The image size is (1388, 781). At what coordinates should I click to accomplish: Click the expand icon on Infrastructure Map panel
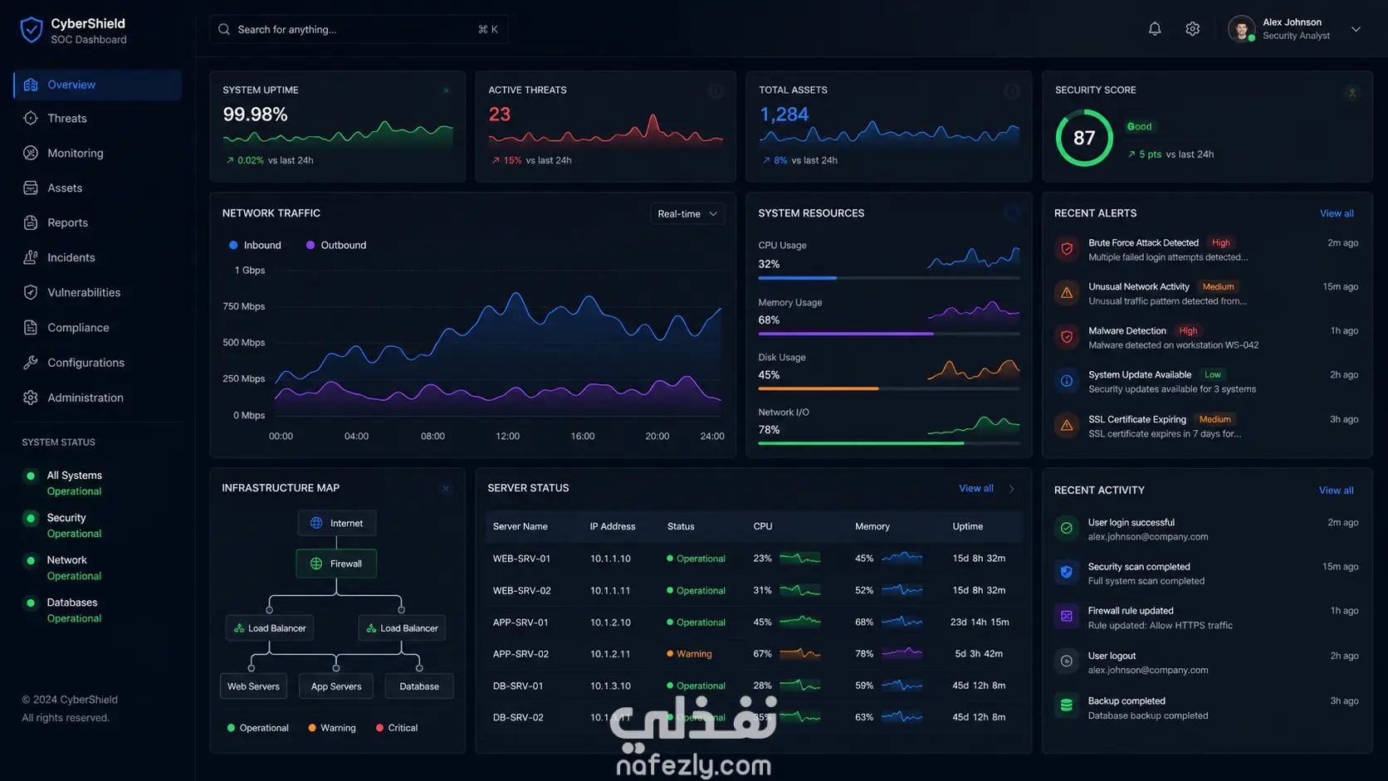(446, 489)
